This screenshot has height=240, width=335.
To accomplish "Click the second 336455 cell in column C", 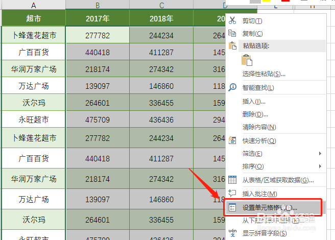I will 161,220.
